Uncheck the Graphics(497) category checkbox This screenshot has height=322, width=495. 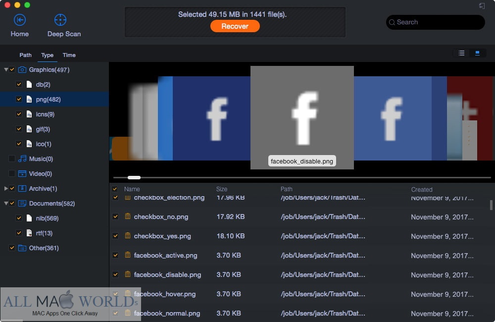12,69
